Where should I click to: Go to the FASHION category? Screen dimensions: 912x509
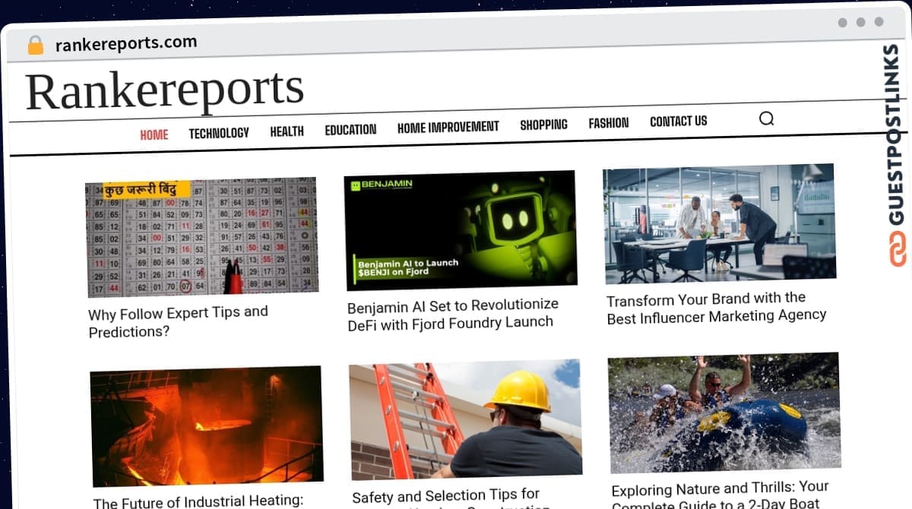point(609,122)
